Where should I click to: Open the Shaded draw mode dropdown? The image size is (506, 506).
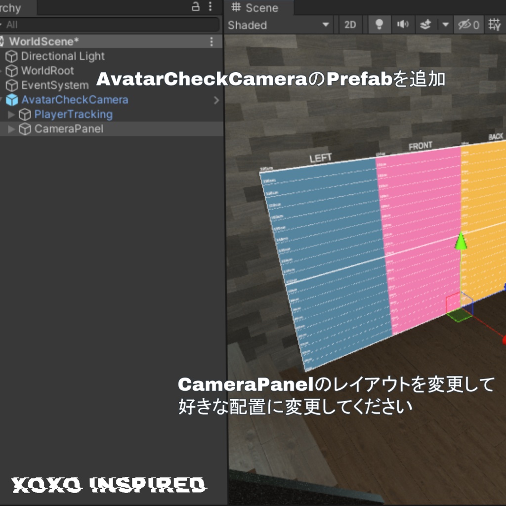tap(277, 25)
